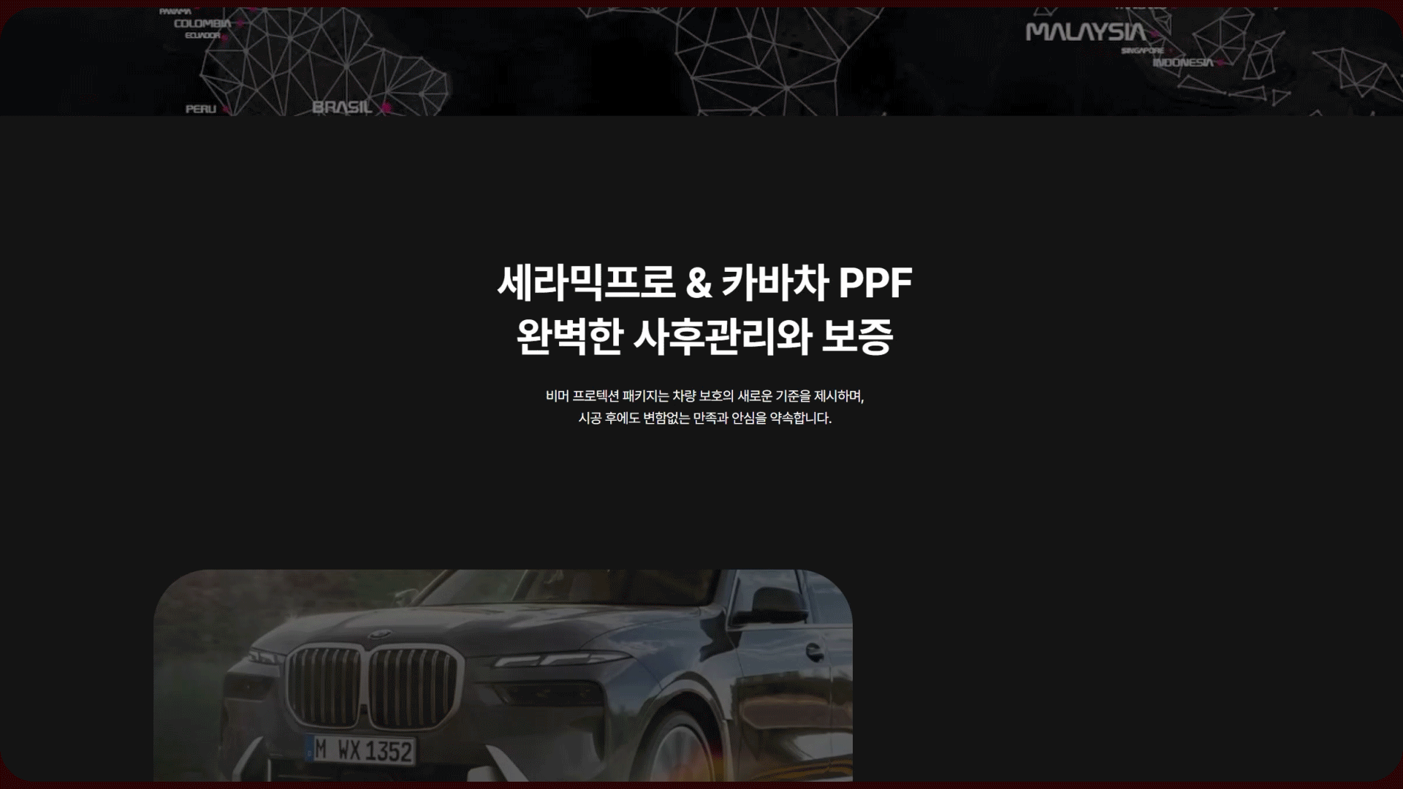Click the BMW car image thumbnail
Image resolution: width=1403 pixels, height=789 pixels.
click(503, 675)
